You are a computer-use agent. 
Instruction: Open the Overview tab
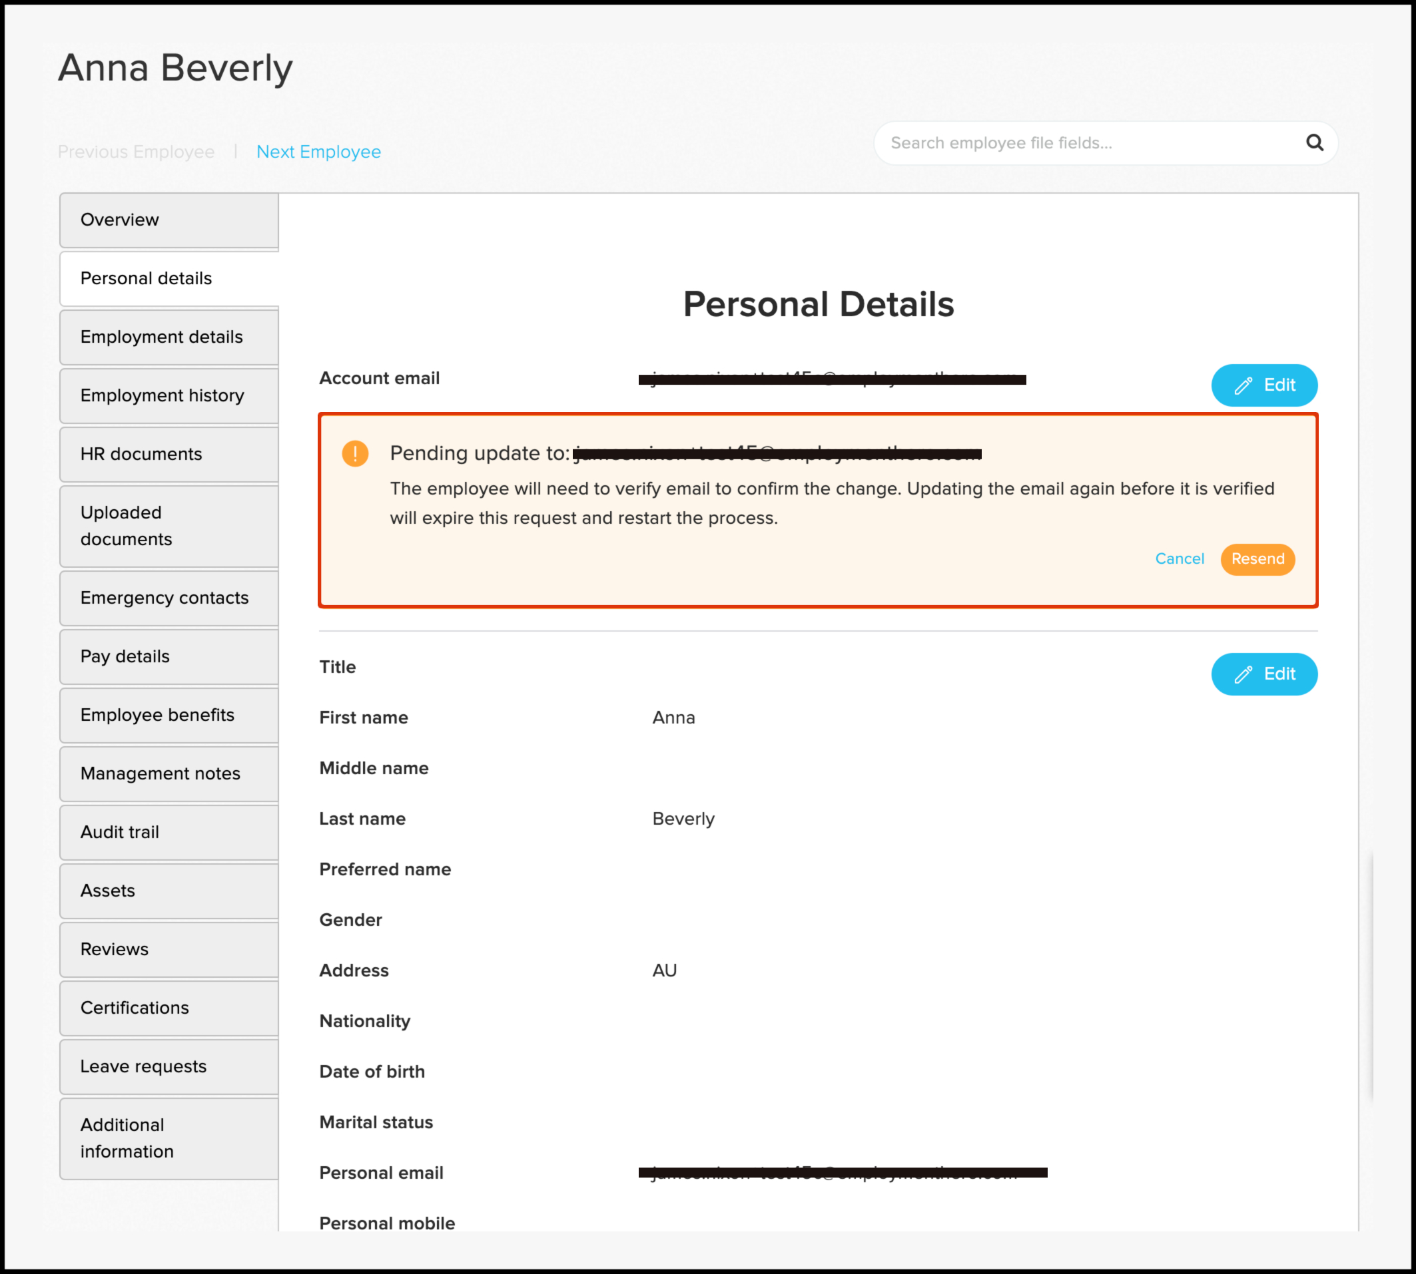169,220
